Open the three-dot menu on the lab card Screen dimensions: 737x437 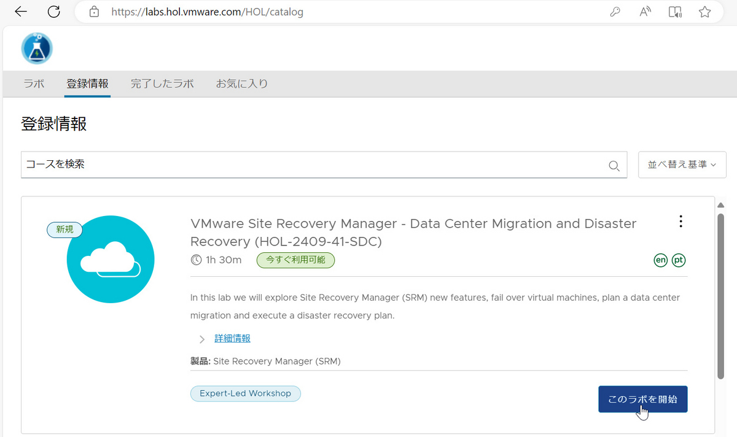680,222
